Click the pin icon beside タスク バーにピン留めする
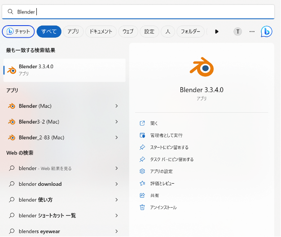281x237 pixels. [142, 159]
